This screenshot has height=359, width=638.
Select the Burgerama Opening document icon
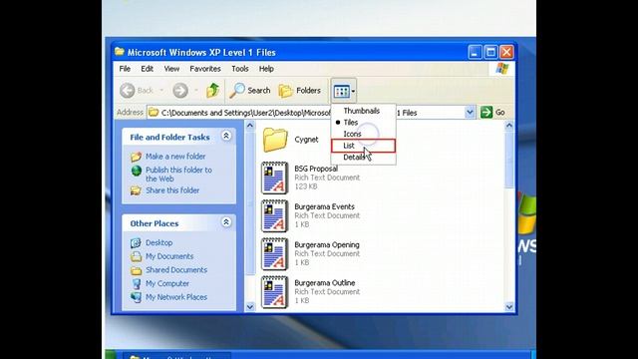click(x=275, y=254)
